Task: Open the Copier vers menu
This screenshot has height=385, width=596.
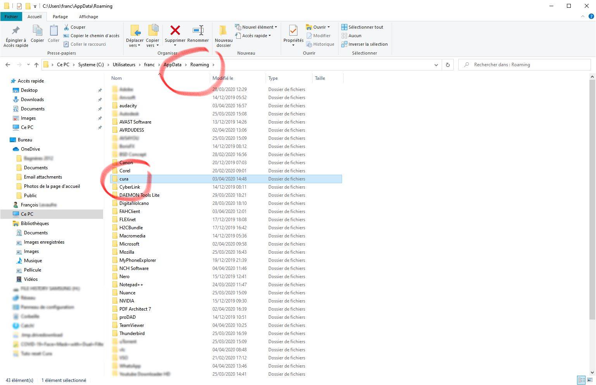Action: (x=152, y=36)
